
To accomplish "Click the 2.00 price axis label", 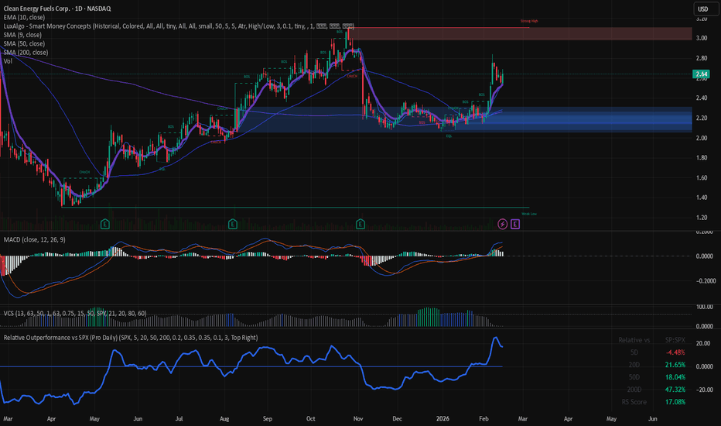I will [x=701, y=138].
